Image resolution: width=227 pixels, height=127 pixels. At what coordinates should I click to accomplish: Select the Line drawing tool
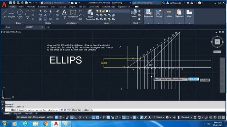pos(4,14)
